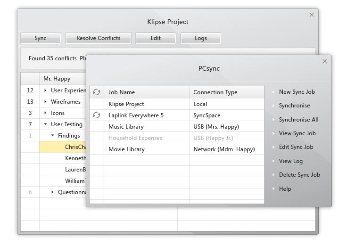347x245 pixels.
Task: Click the Edit button in Klipse Project
Action: [x=156, y=38]
